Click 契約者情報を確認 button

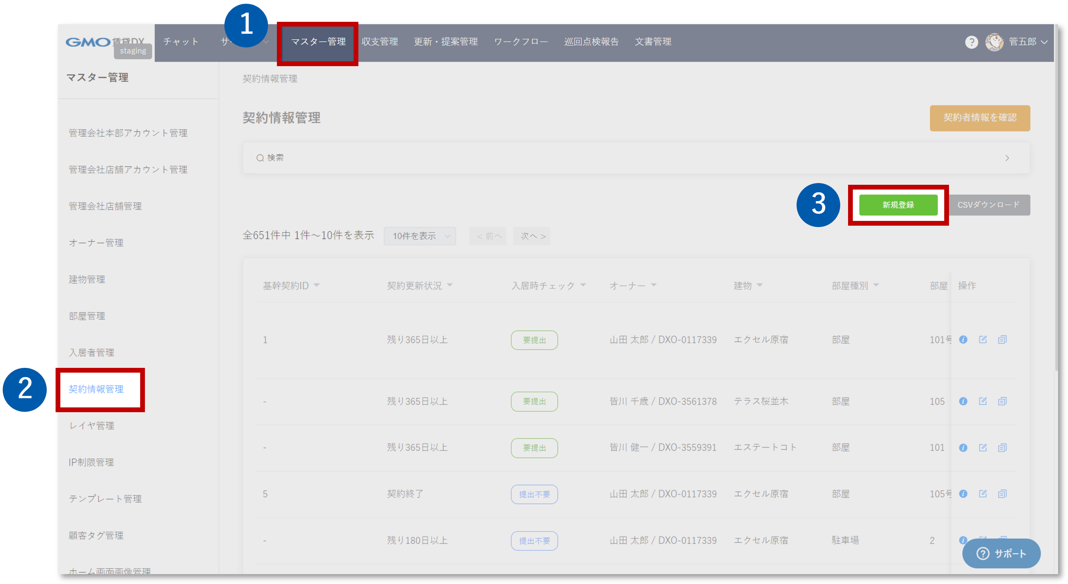979,118
